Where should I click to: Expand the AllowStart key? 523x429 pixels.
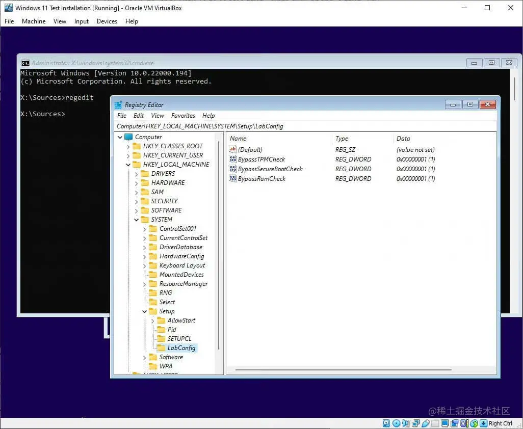pos(152,320)
